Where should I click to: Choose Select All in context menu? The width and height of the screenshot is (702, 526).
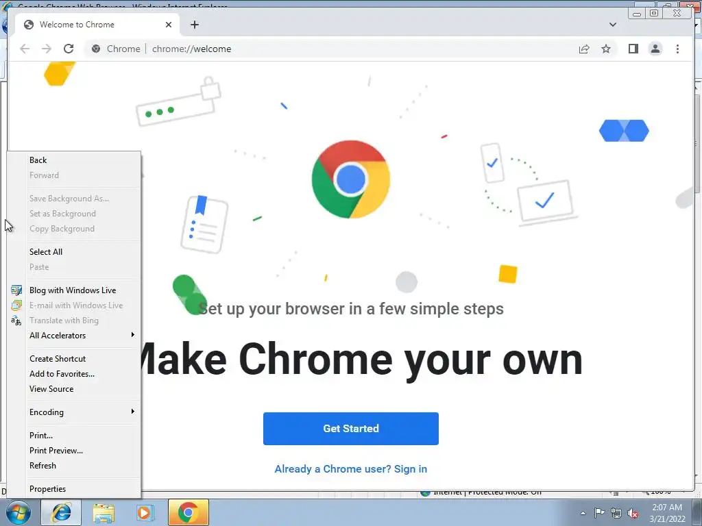coord(73,252)
